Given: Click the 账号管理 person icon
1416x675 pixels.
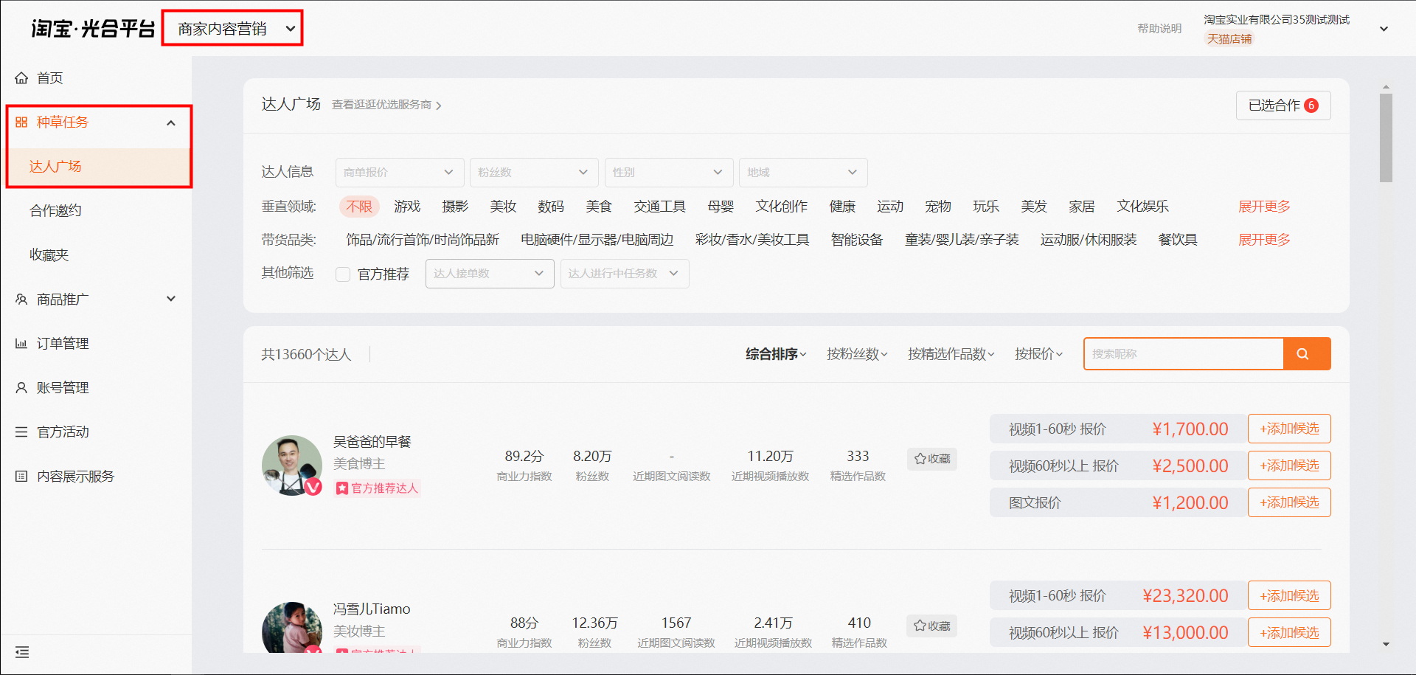Looking at the screenshot, I should tap(21, 388).
